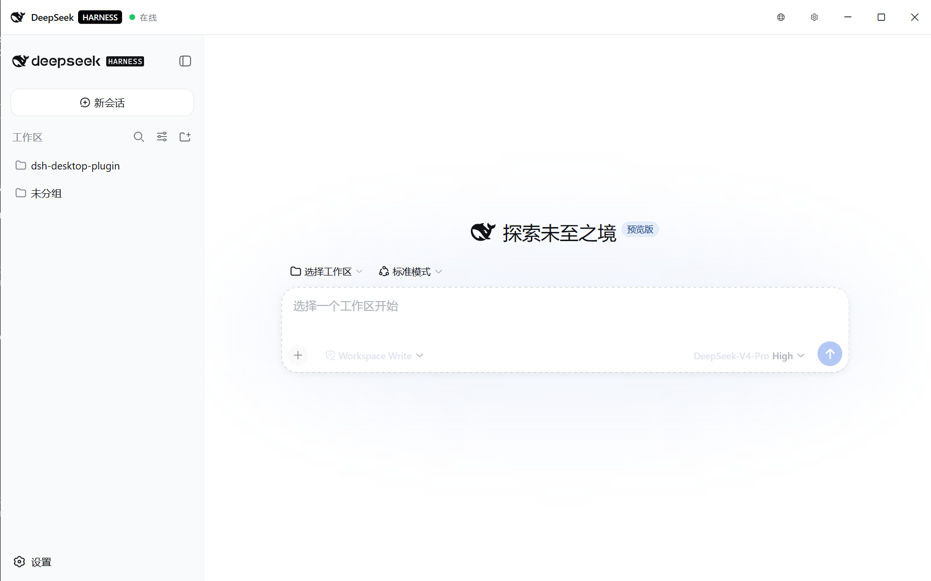
Task: Open workspace filter options icon
Action: pos(162,137)
